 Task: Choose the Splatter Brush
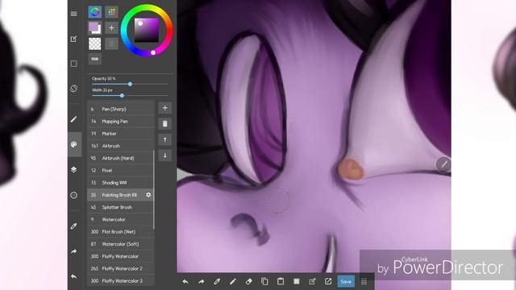tap(121, 207)
